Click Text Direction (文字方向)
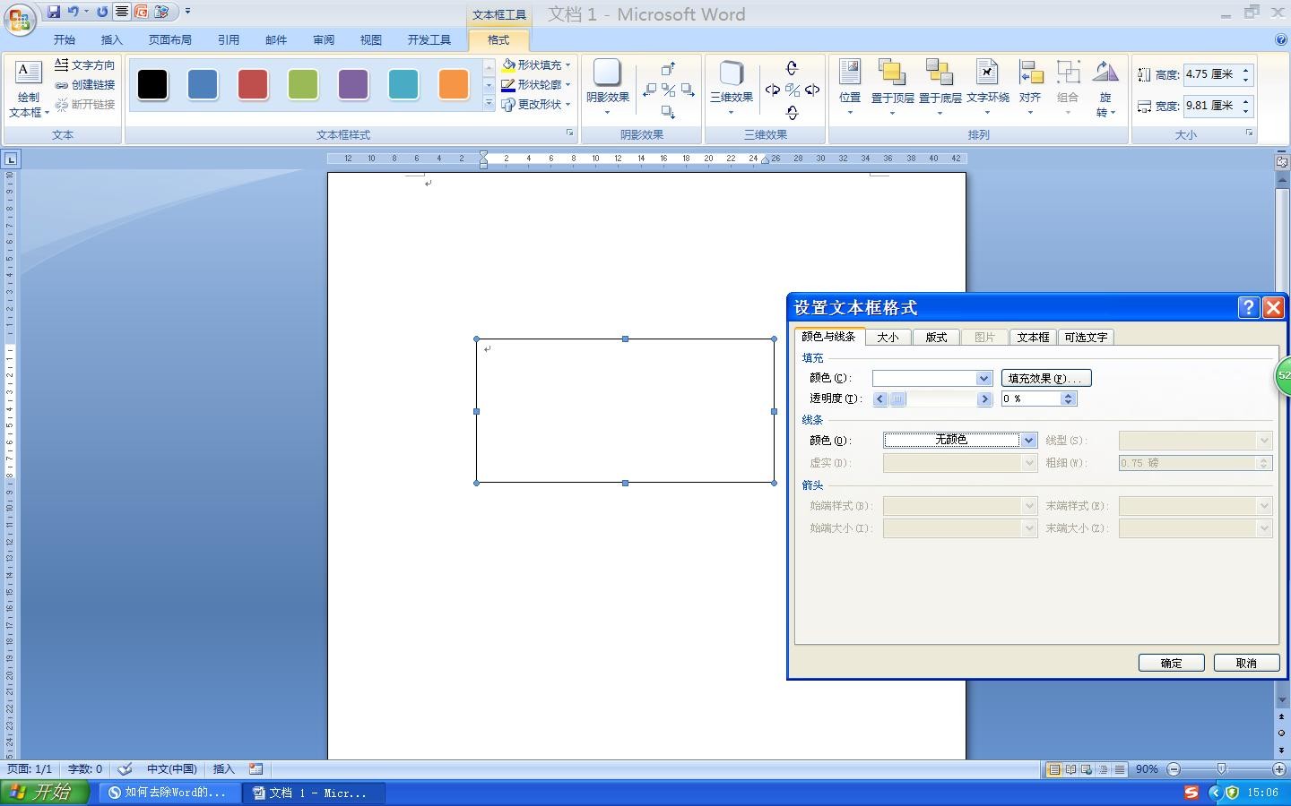 (84, 64)
